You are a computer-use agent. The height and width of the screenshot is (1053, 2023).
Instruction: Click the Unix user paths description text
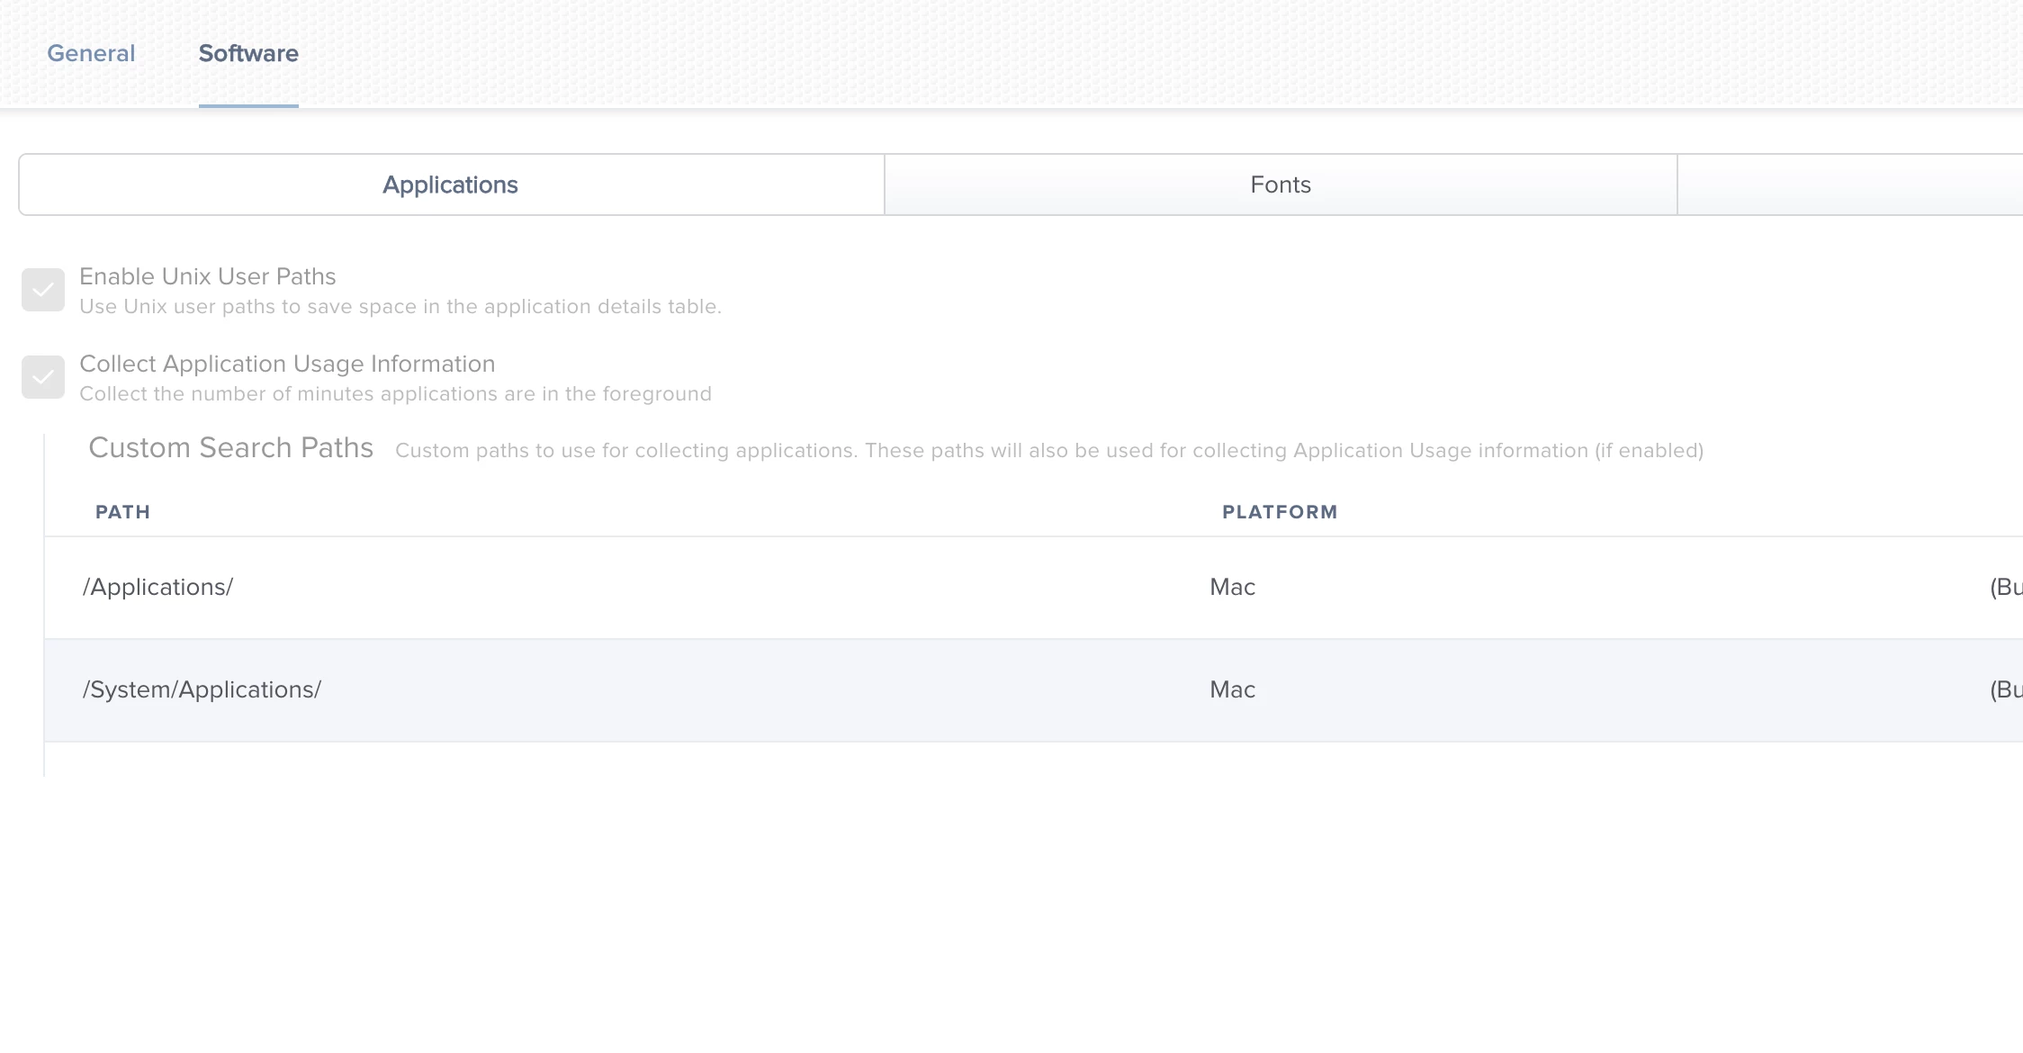(400, 307)
